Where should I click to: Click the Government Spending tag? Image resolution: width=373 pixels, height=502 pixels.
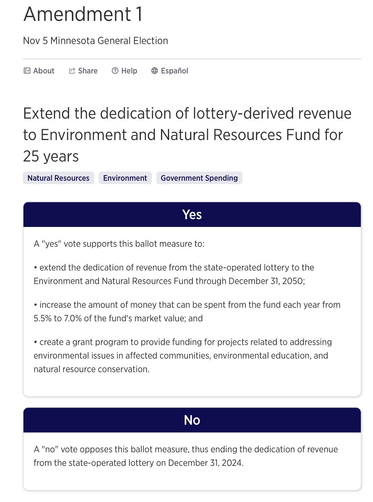(x=199, y=178)
